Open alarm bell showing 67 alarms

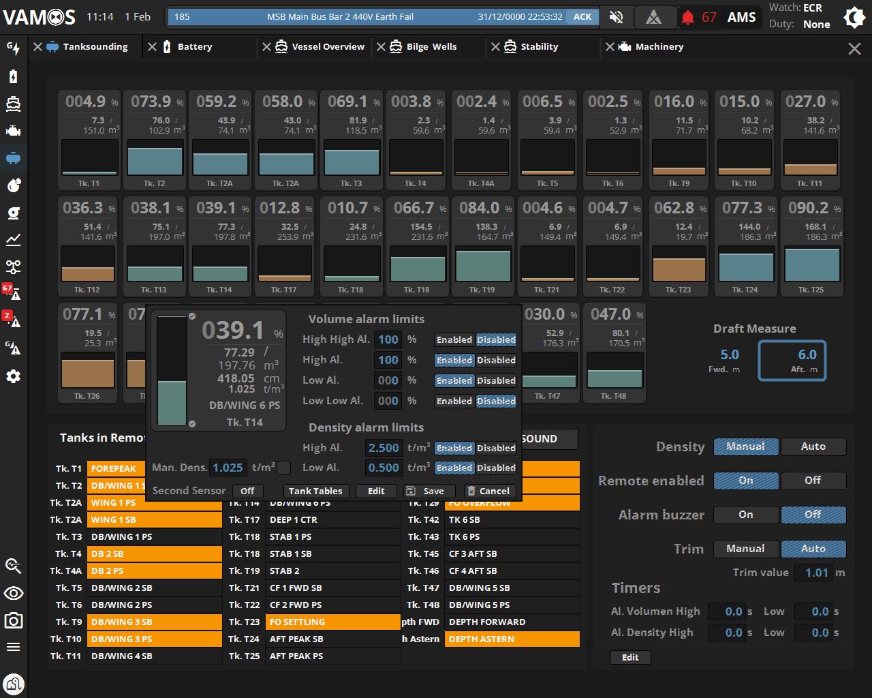(x=688, y=17)
